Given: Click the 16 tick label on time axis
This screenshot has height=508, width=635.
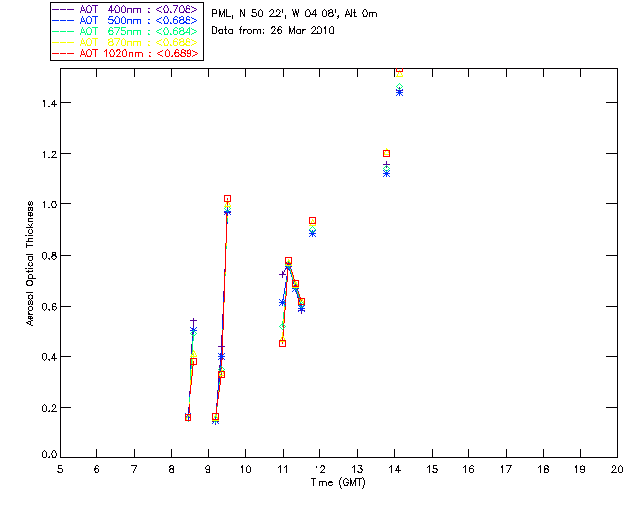Looking at the screenshot, I should [x=469, y=469].
